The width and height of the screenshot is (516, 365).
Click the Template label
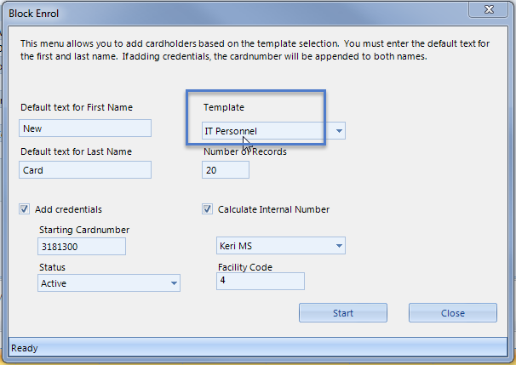coord(224,107)
